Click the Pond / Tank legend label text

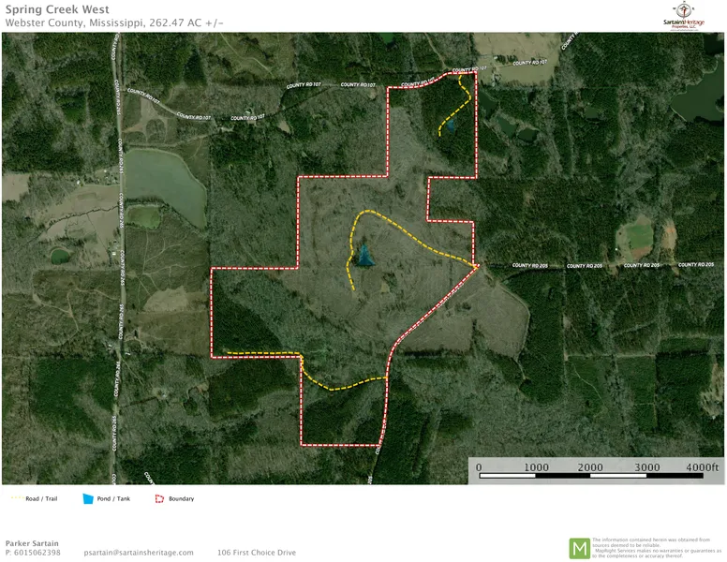pos(113,498)
